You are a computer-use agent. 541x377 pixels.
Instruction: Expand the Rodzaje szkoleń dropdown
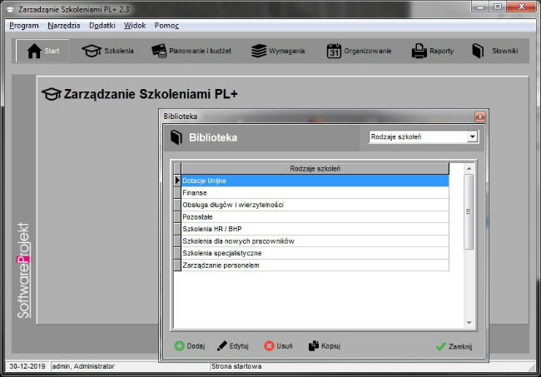[473, 137]
